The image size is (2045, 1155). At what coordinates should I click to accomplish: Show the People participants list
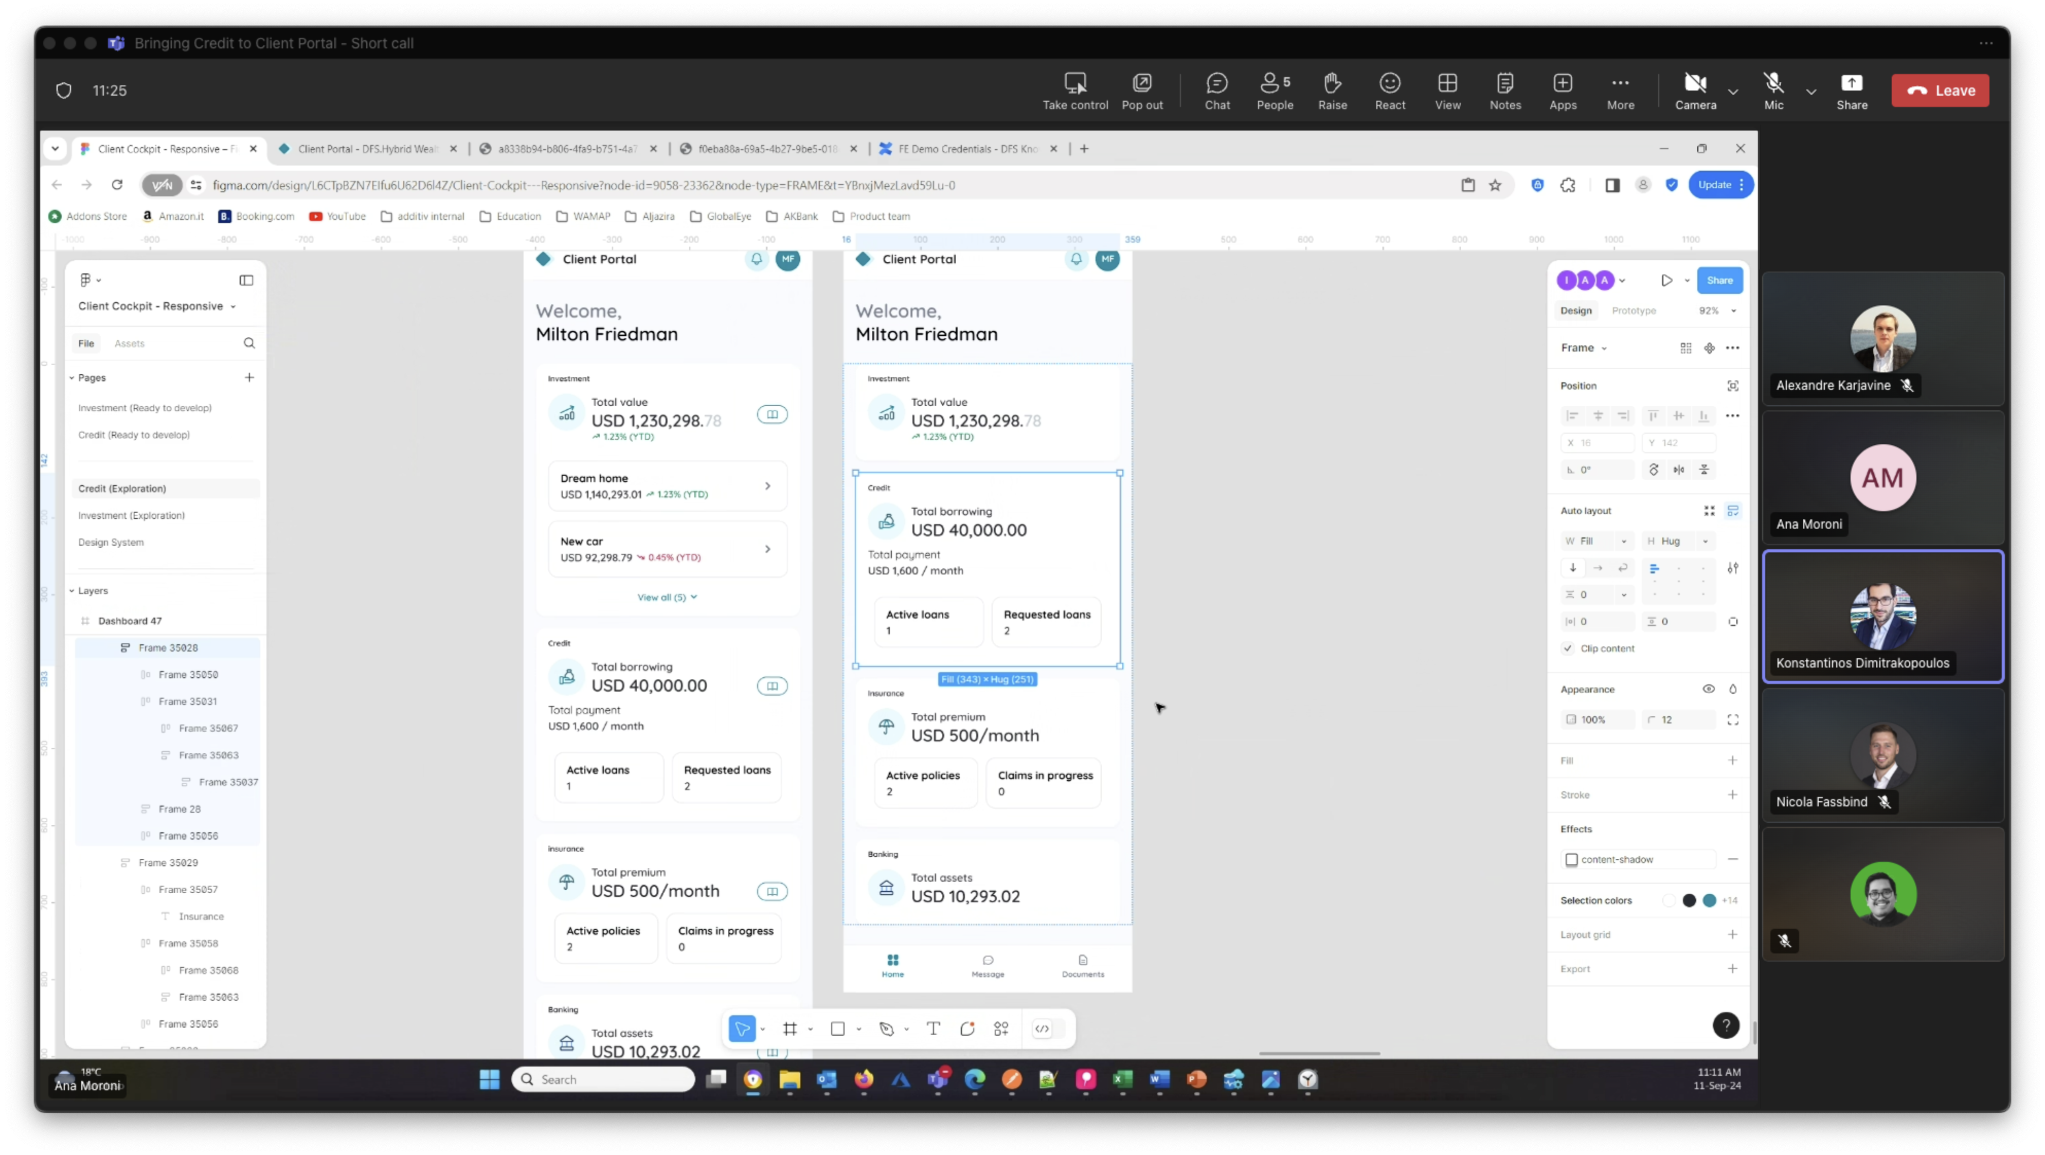(1274, 91)
